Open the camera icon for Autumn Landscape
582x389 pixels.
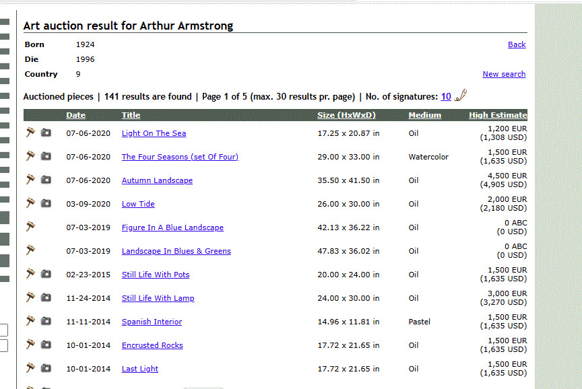point(46,180)
